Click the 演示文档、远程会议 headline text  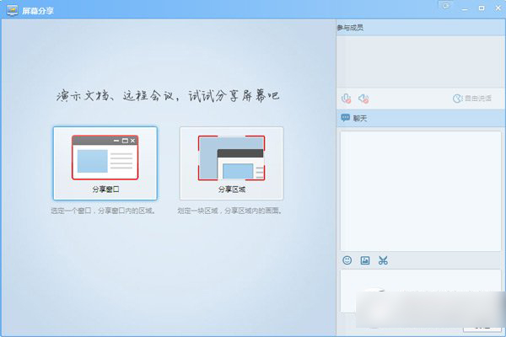click(168, 96)
